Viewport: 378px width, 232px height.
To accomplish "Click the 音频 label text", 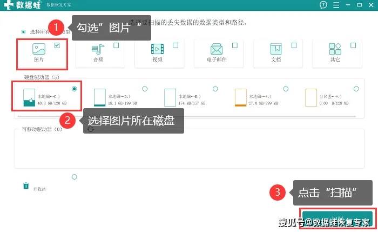I will (x=98, y=59).
